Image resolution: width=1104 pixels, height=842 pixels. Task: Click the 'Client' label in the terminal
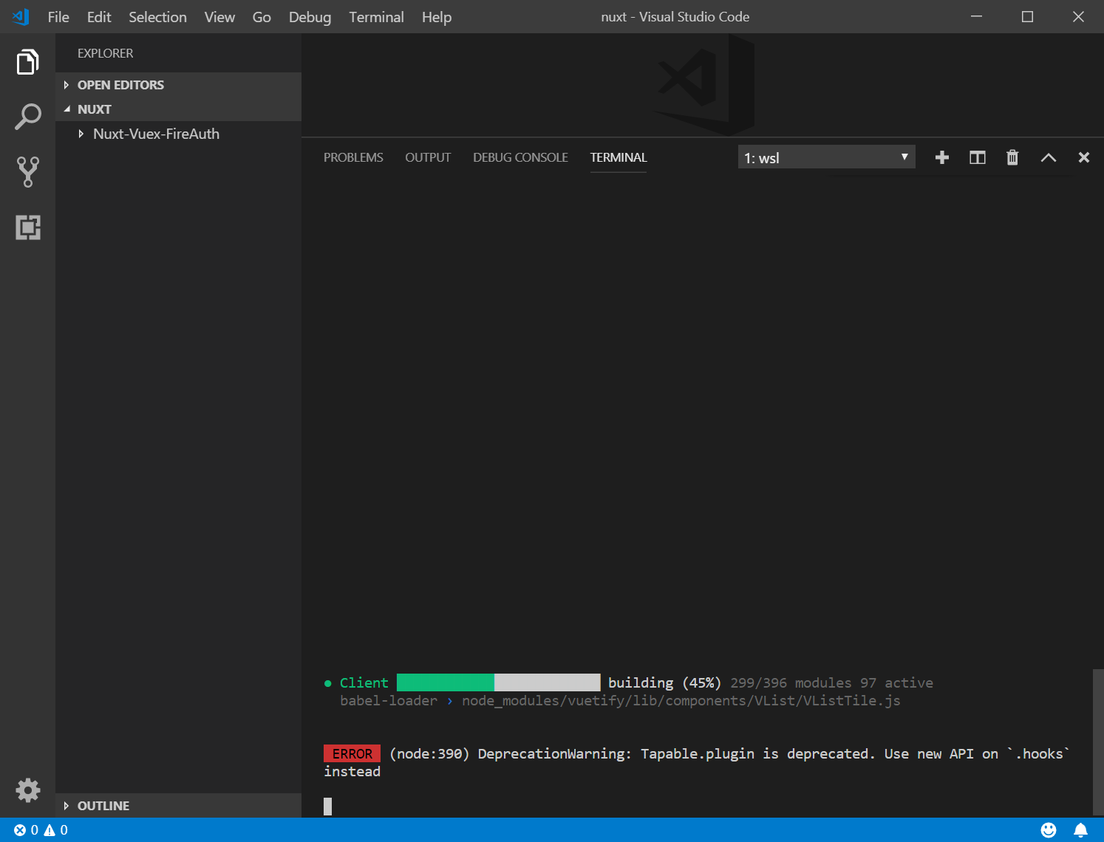(364, 682)
